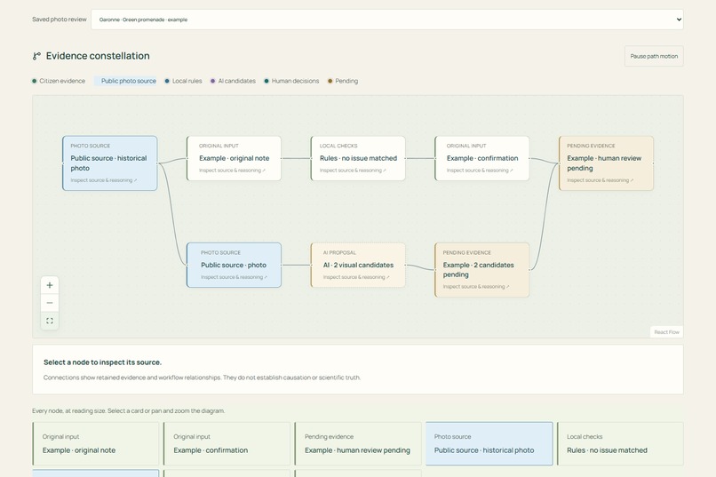Select the AI · 2 visual candidates node

[358, 266]
